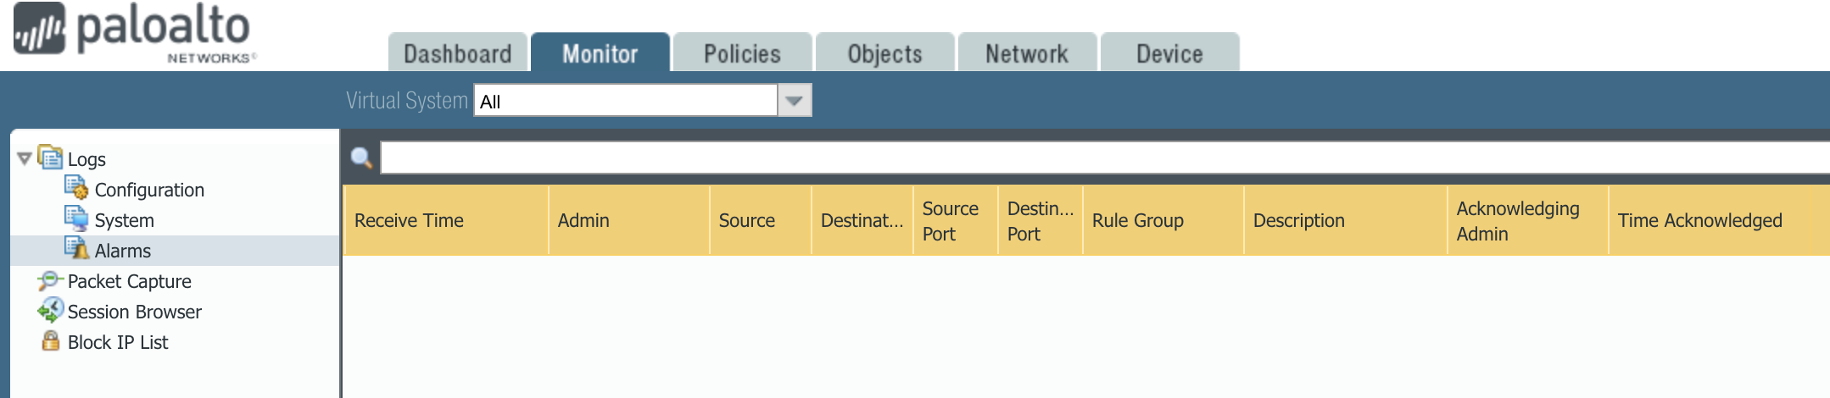1830x398 pixels.
Task: Open the Policies tab
Action: pyautogui.click(x=742, y=53)
